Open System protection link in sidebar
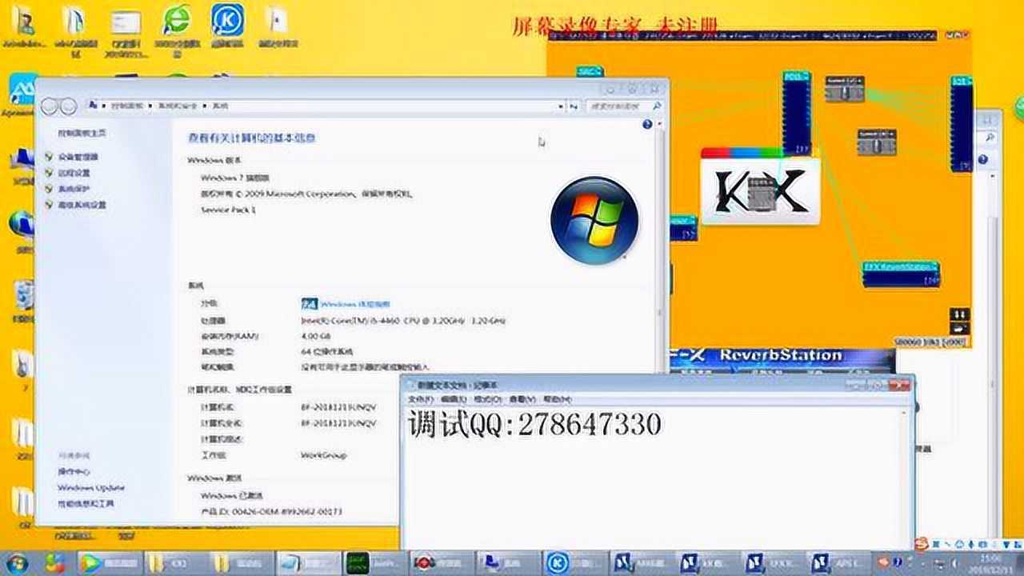Image resolution: width=1024 pixels, height=576 pixels. pyautogui.click(x=74, y=189)
